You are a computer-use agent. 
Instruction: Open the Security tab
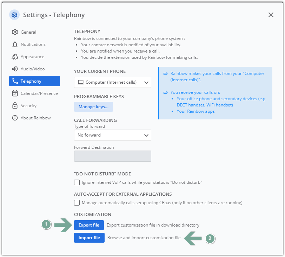click(x=34, y=105)
